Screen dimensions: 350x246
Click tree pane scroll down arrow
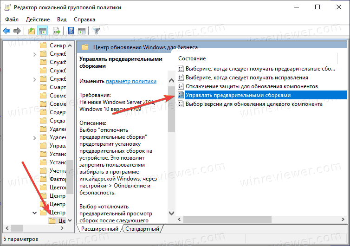pos(70,220)
